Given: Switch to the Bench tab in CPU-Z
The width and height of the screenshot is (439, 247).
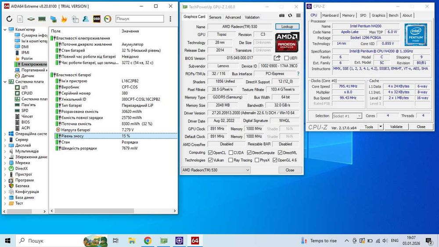Looking at the screenshot, I should (x=393, y=15).
